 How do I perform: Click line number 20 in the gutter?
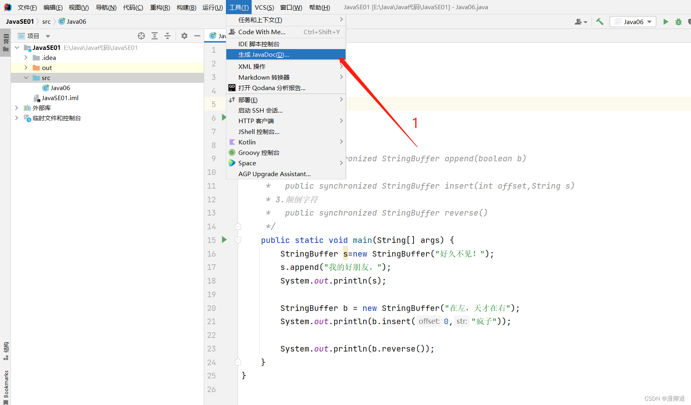coord(211,308)
